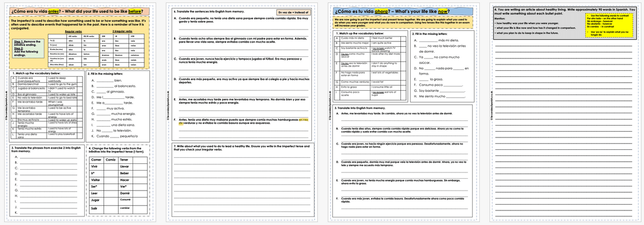644x225 pixels.
Task: Click the blank before 'más mi dieta'
Action: coord(428,41)
